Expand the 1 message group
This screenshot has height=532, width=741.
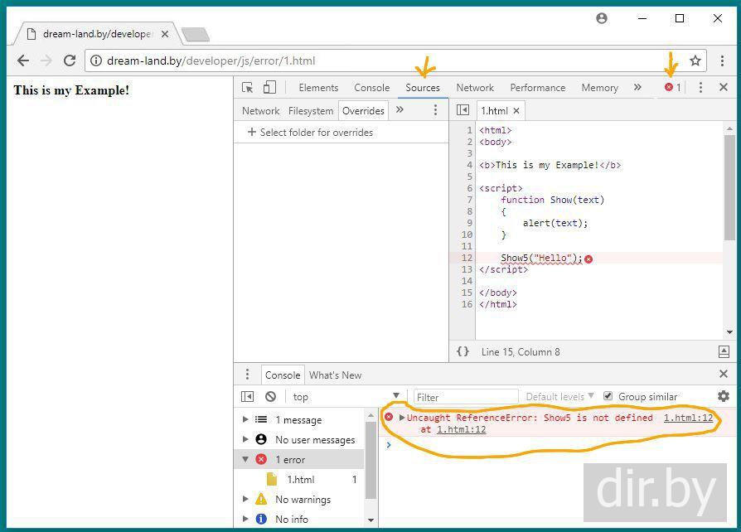(245, 419)
